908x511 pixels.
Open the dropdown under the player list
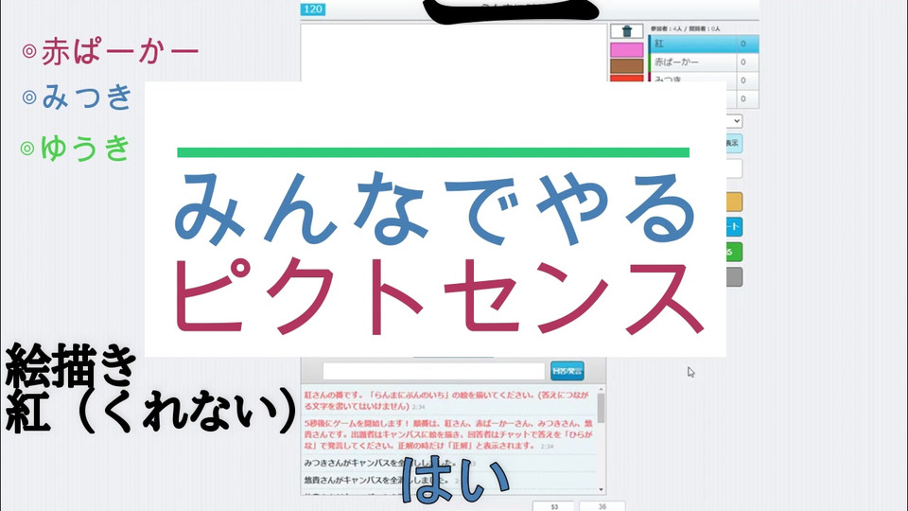(x=734, y=121)
